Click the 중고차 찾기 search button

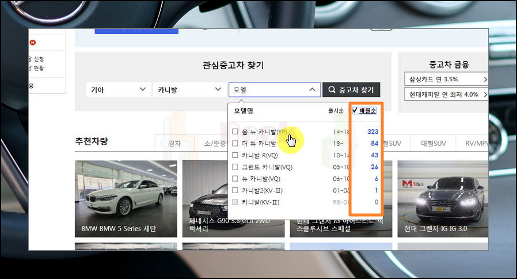point(351,89)
